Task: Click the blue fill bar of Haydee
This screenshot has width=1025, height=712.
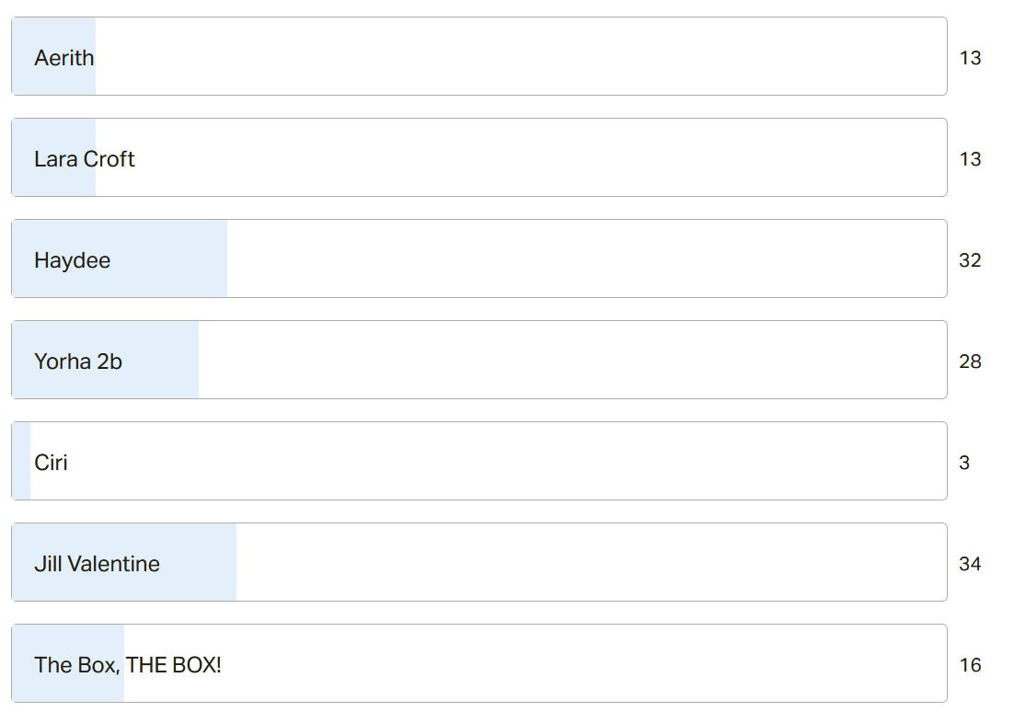Action: [x=120, y=258]
